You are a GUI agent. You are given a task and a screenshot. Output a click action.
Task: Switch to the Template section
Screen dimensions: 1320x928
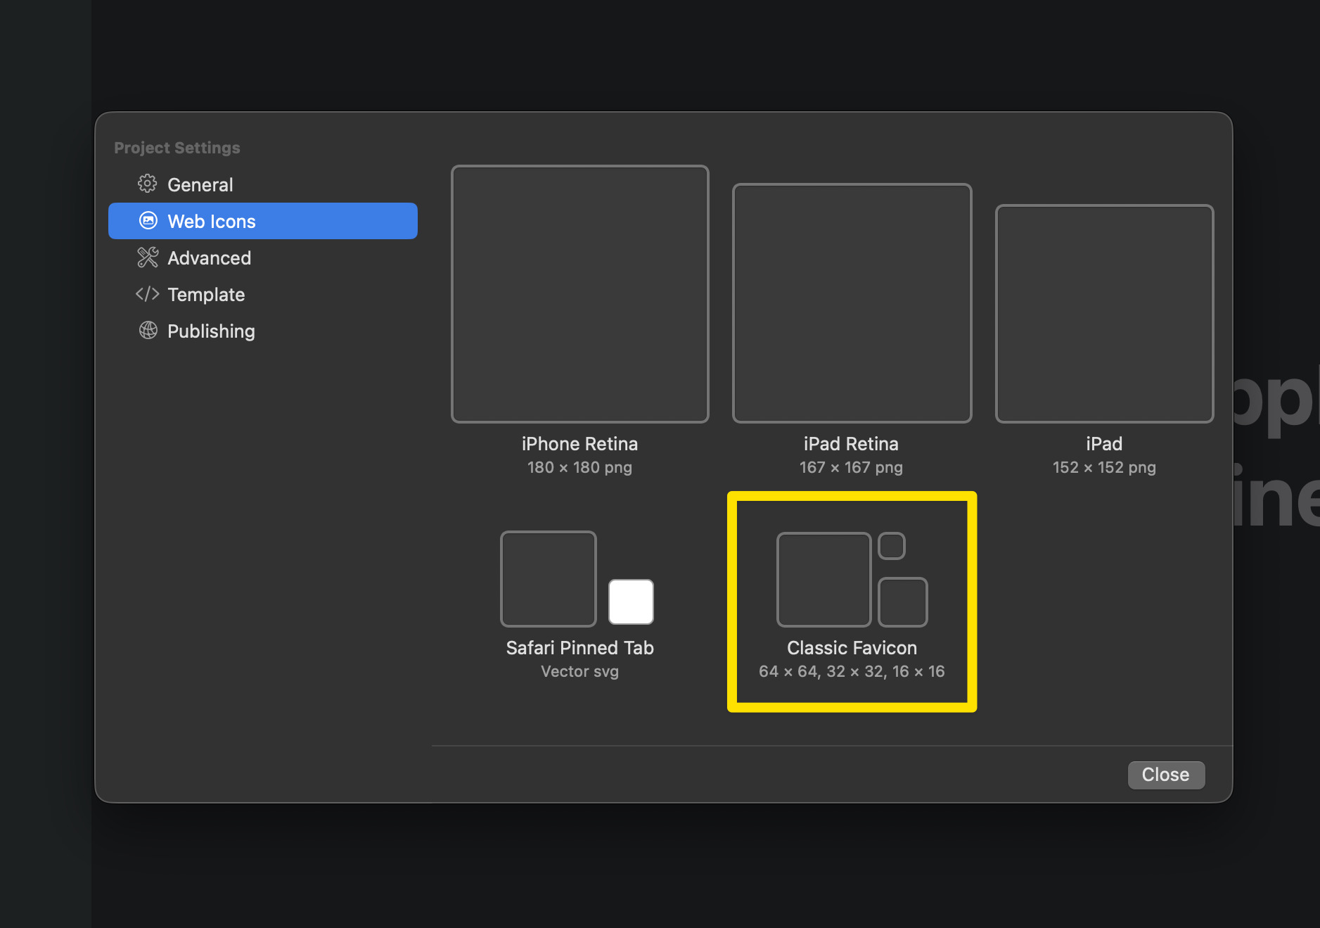tap(206, 294)
